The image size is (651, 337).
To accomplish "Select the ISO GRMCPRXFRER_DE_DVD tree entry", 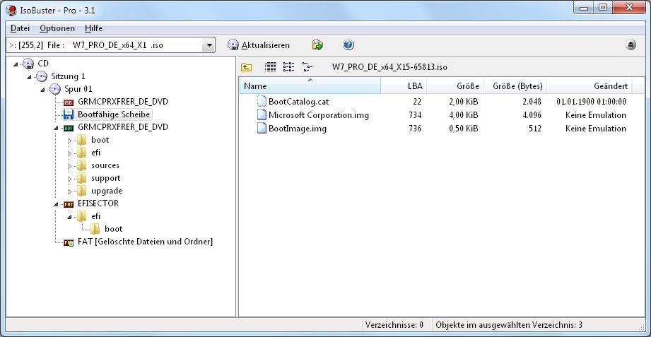I will click(x=123, y=102).
